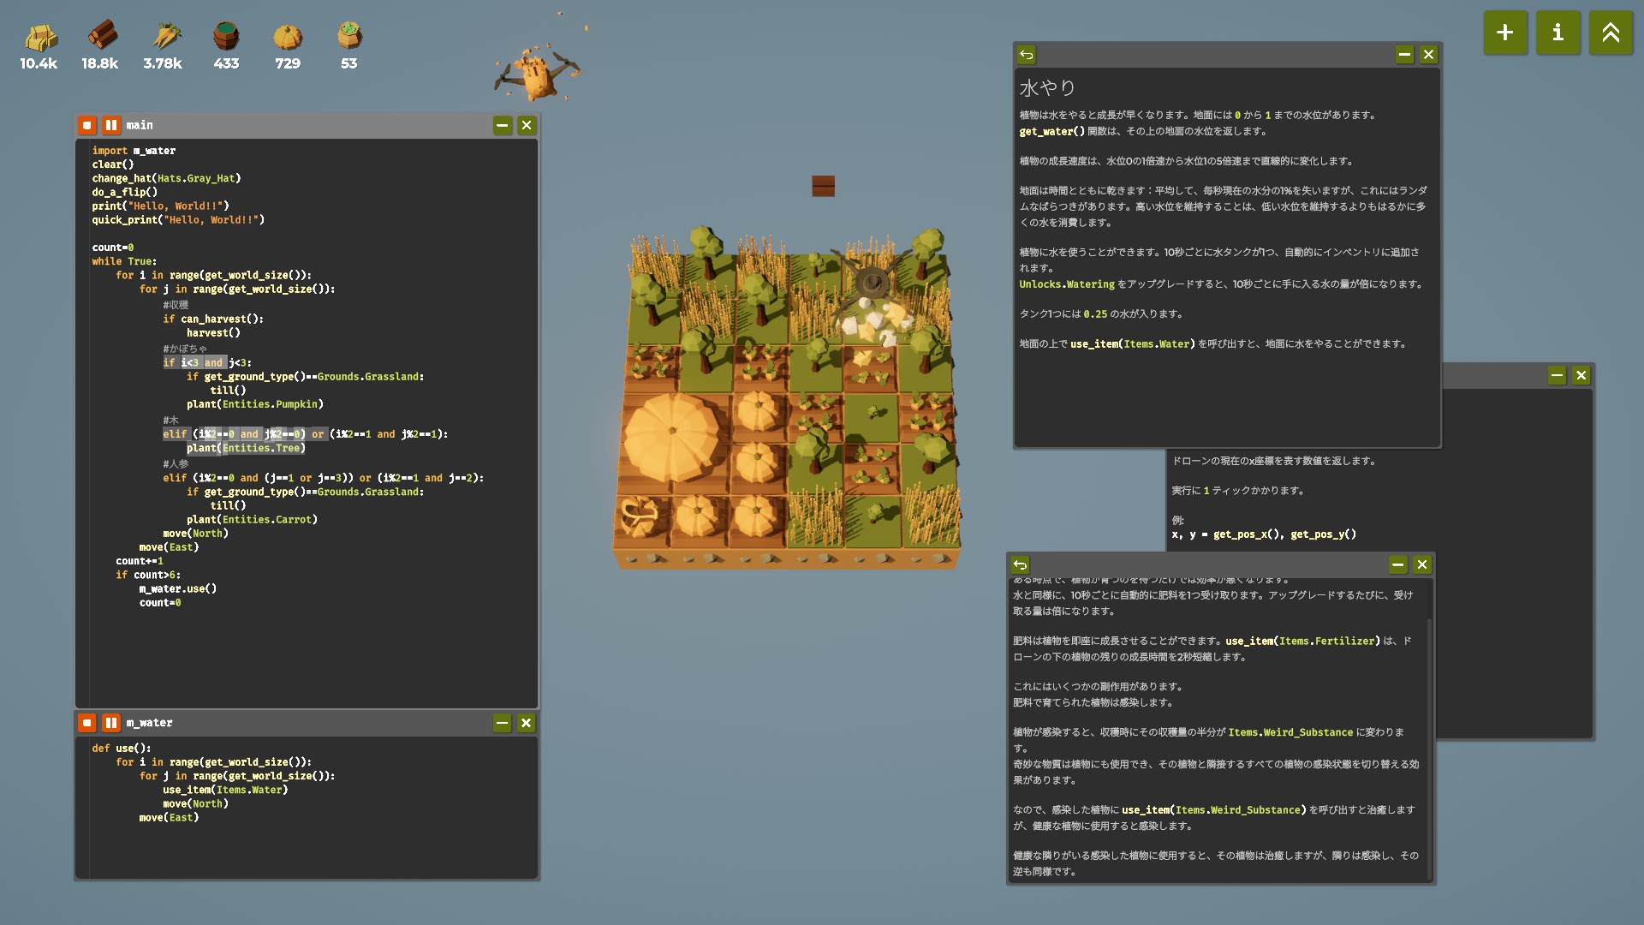
Task: Go back in the fertilizer docs window
Action: click(x=1020, y=564)
